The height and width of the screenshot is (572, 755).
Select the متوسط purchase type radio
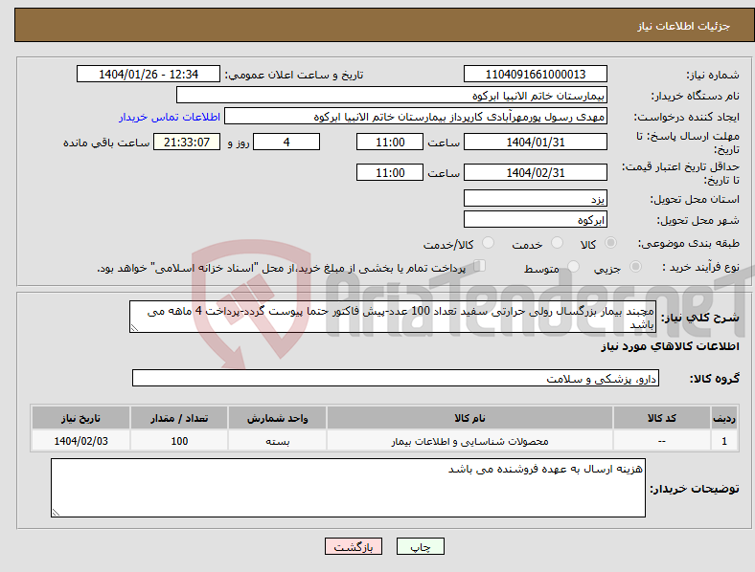click(573, 266)
